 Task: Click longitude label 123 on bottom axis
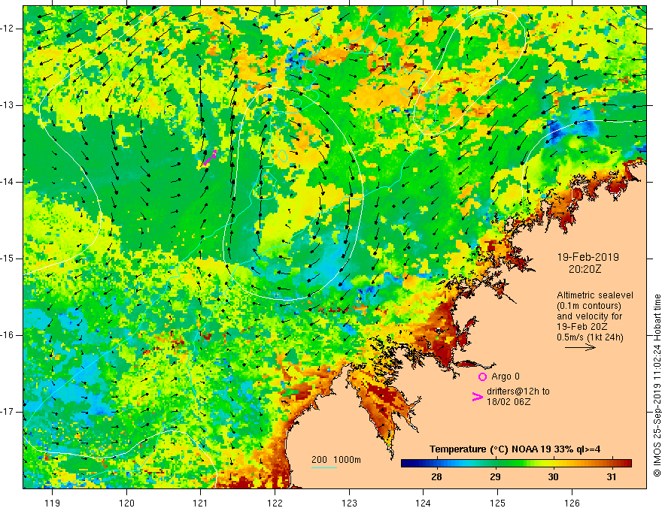point(349,503)
